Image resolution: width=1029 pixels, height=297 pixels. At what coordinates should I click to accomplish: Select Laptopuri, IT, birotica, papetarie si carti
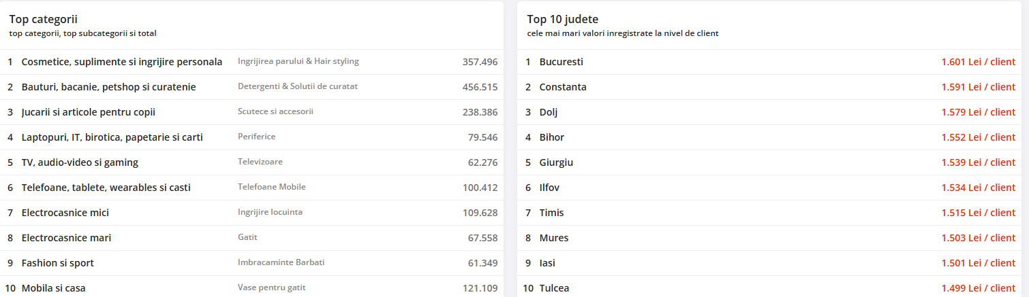coord(112,137)
